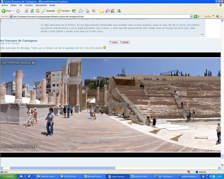Click the address bar URL field
This screenshot has height=179, width=224.
pos(101,17)
